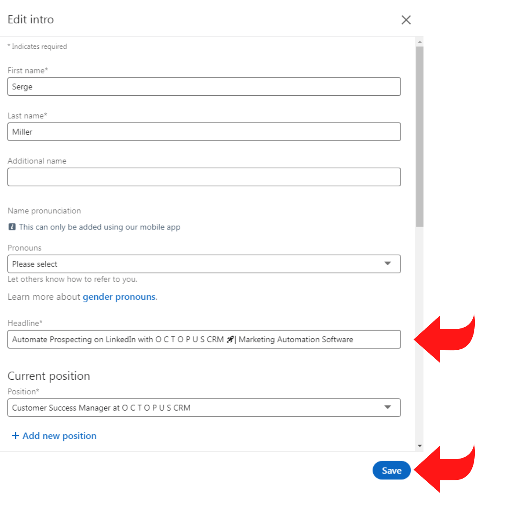Close the Edit intro dialog
522x507 pixels.
[406, 20]
